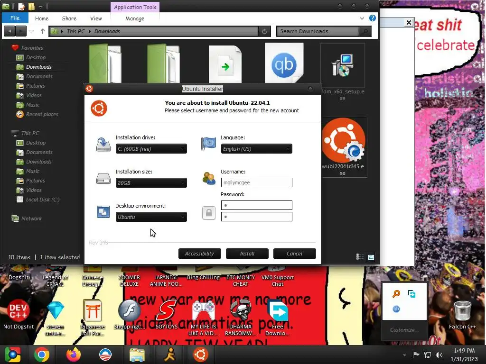
Task: Click the Explorer Back arrow
Action: (x=9, y=31)
